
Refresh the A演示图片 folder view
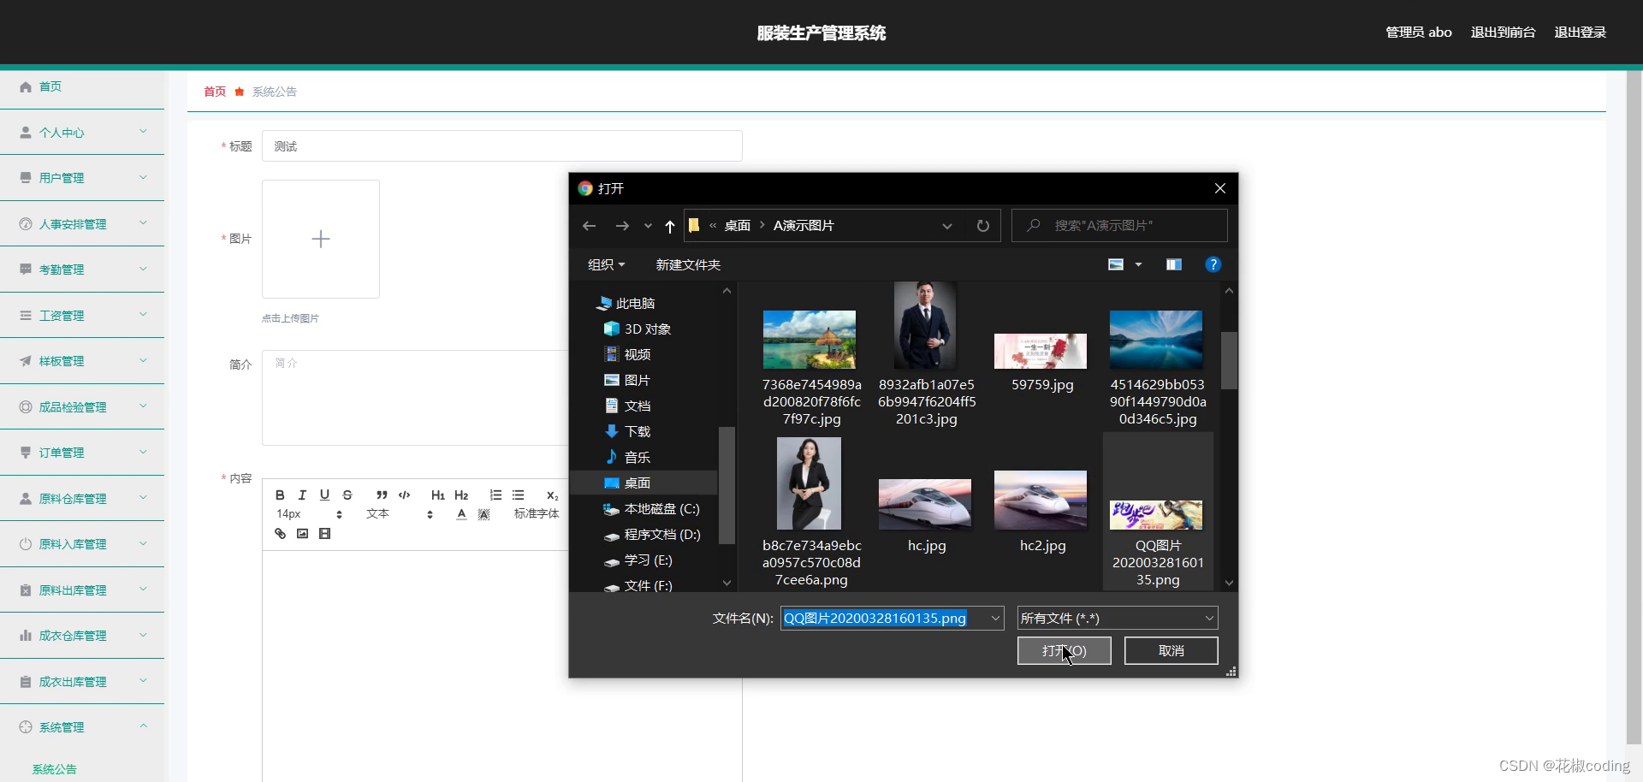983,226
